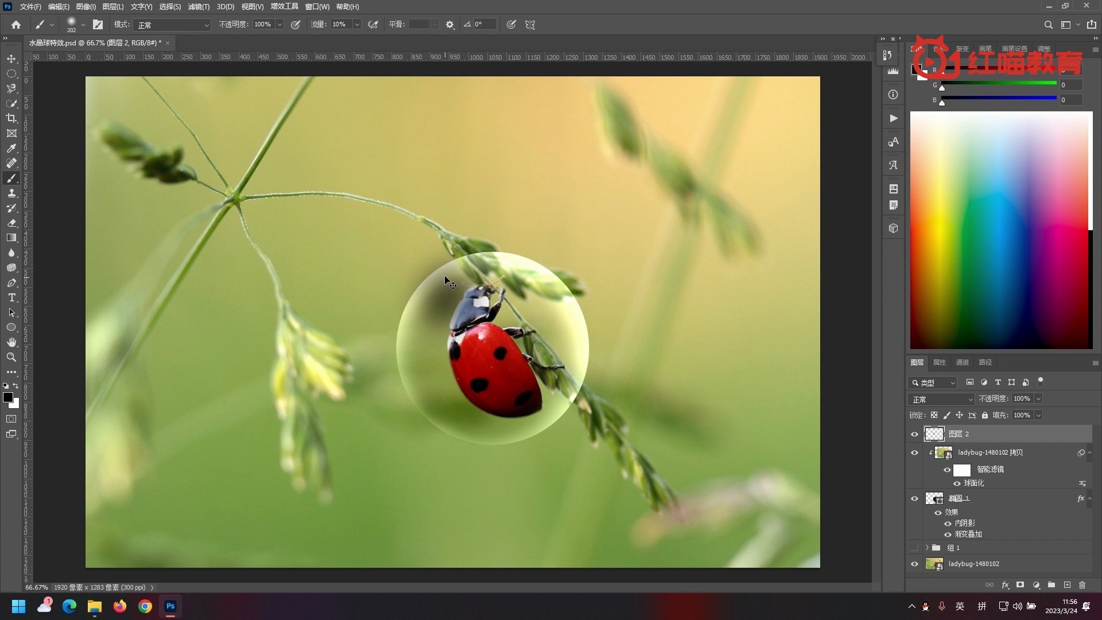This screenshot has width=1102, height=620.
Task: Select the Crop tool
Action: pyautogui.click(x=11, y=118)
